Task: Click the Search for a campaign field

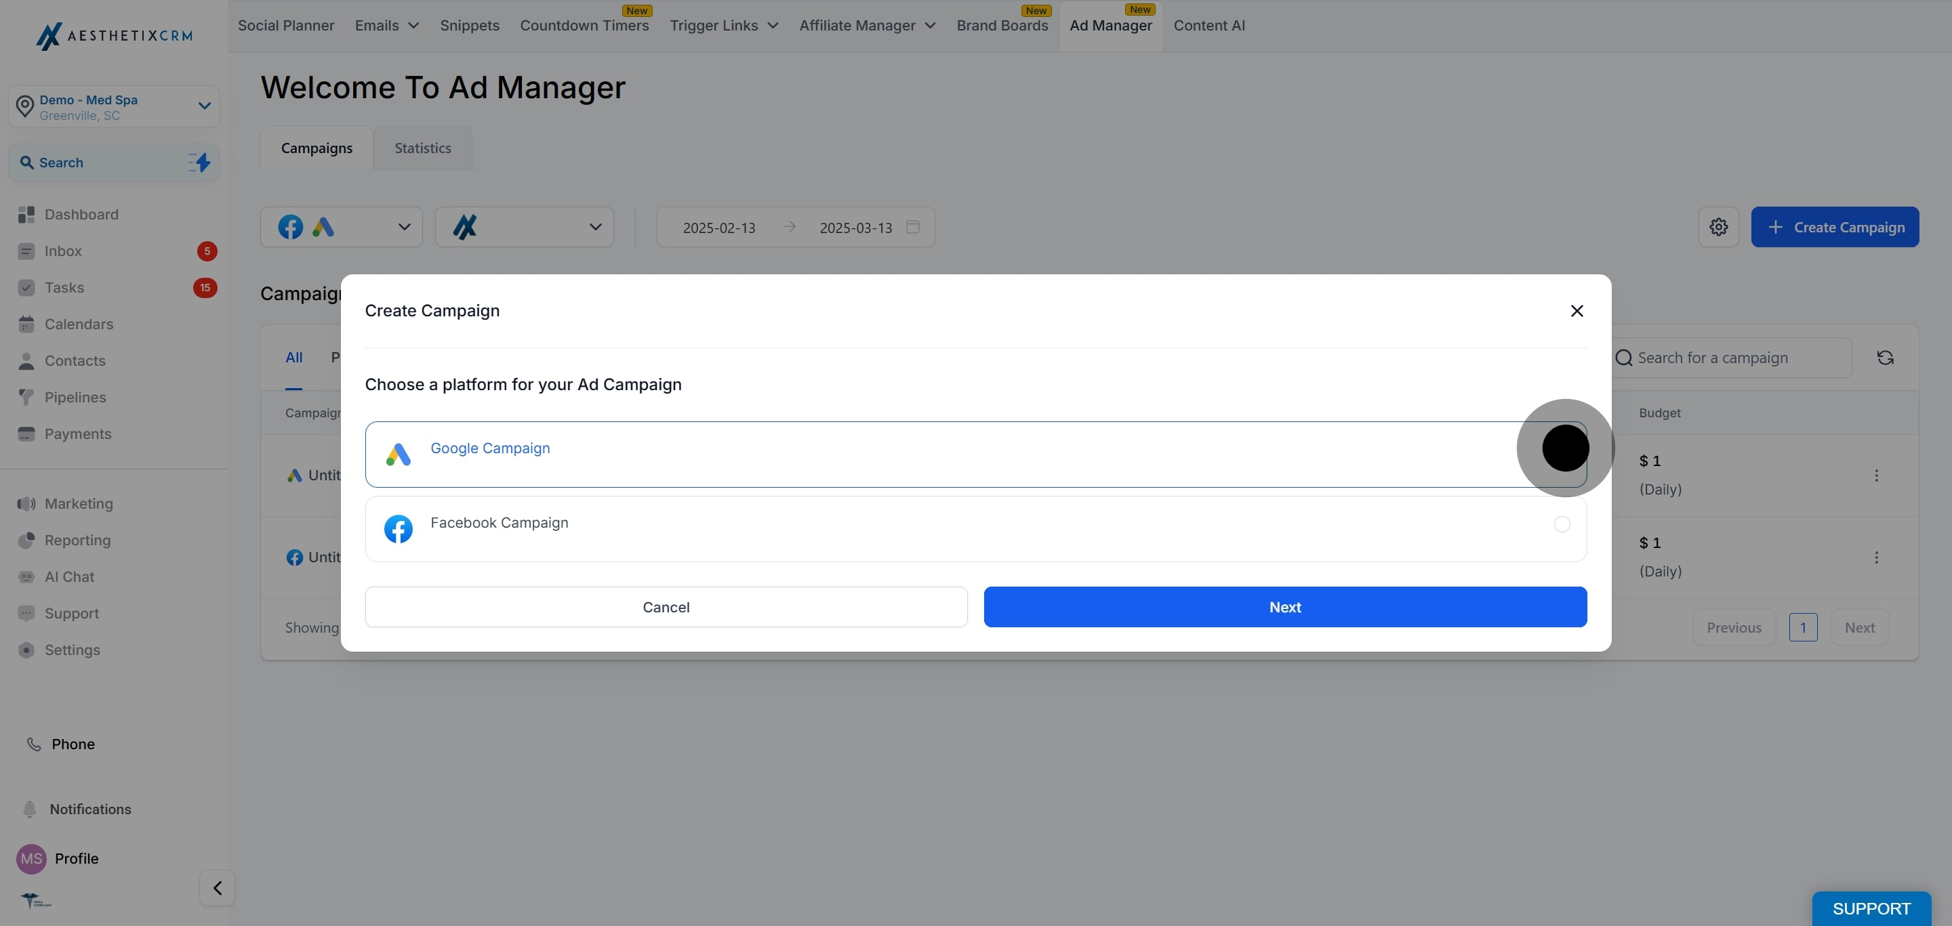Action: [x=1732, y=358]
